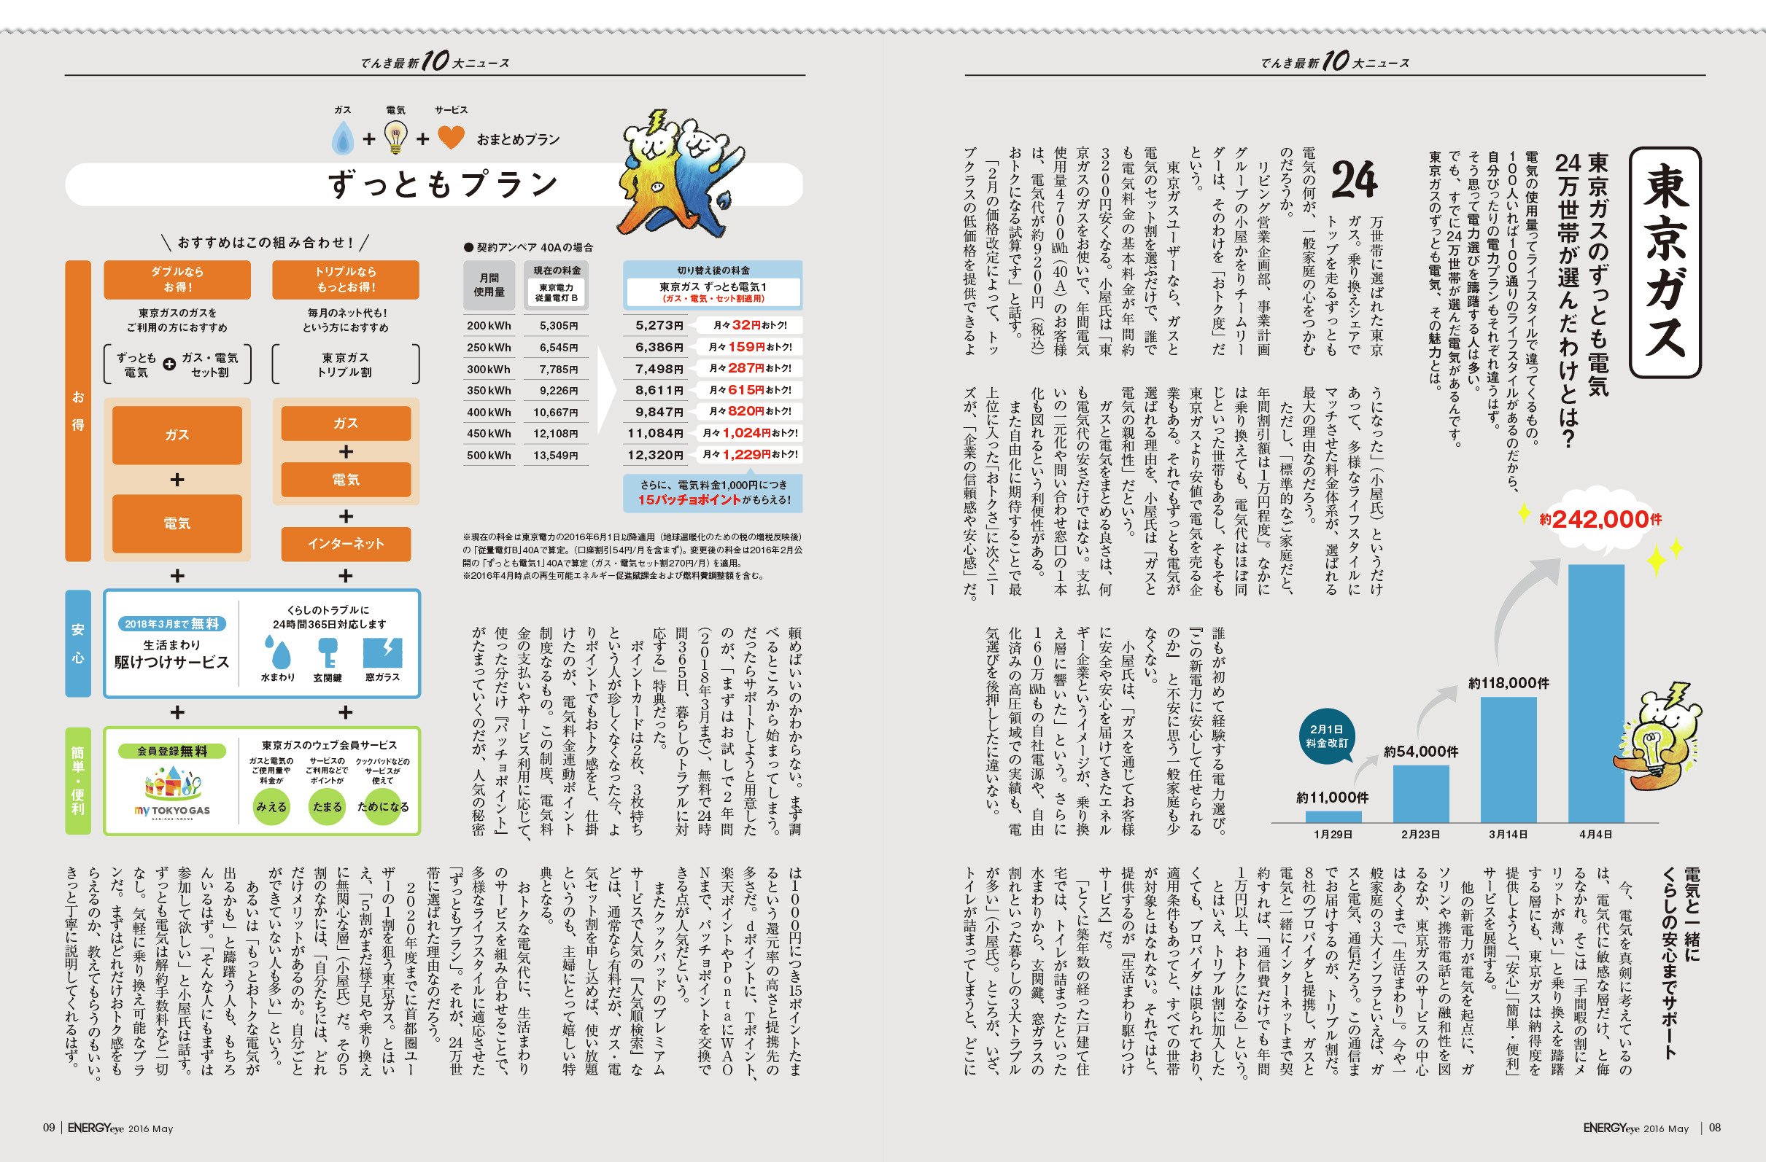Click the ずっともプラン title banner
The width and height of the screenshot is (1766, 1162).
tap(434, 184)
